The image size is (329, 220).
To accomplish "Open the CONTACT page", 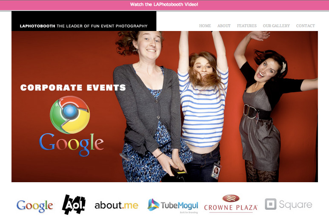I will coord(306,26).
